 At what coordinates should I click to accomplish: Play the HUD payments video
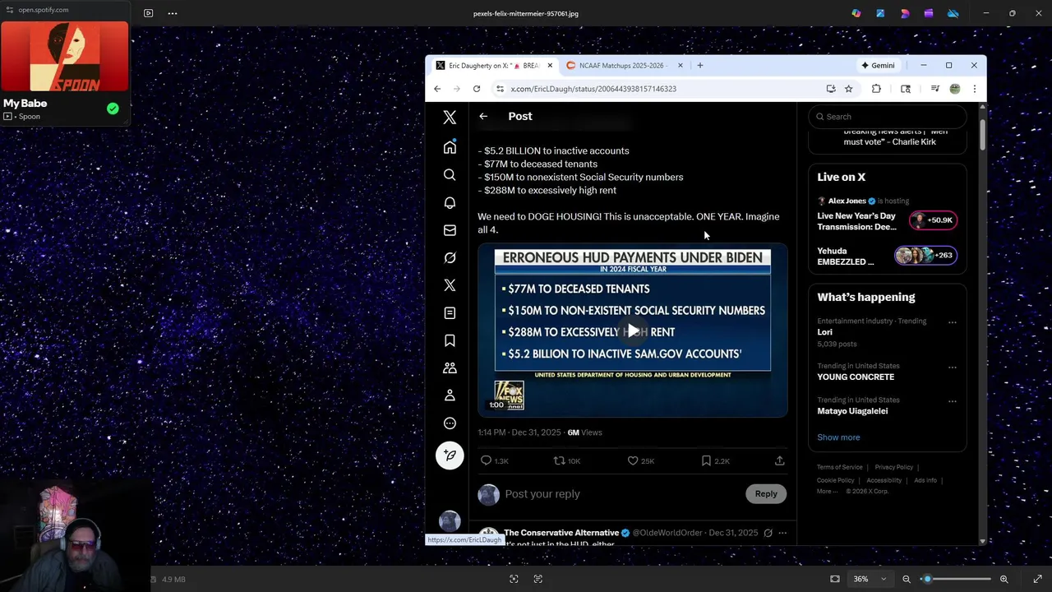click(633, 331)
